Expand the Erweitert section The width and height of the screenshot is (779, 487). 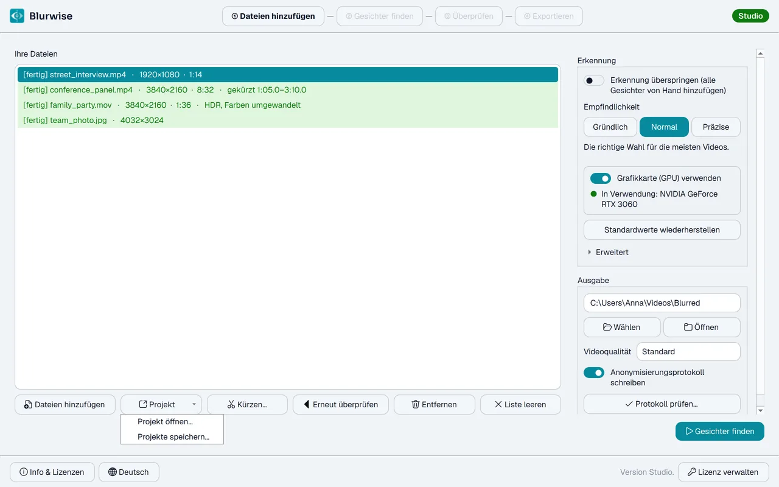click(x=609, y=252)
